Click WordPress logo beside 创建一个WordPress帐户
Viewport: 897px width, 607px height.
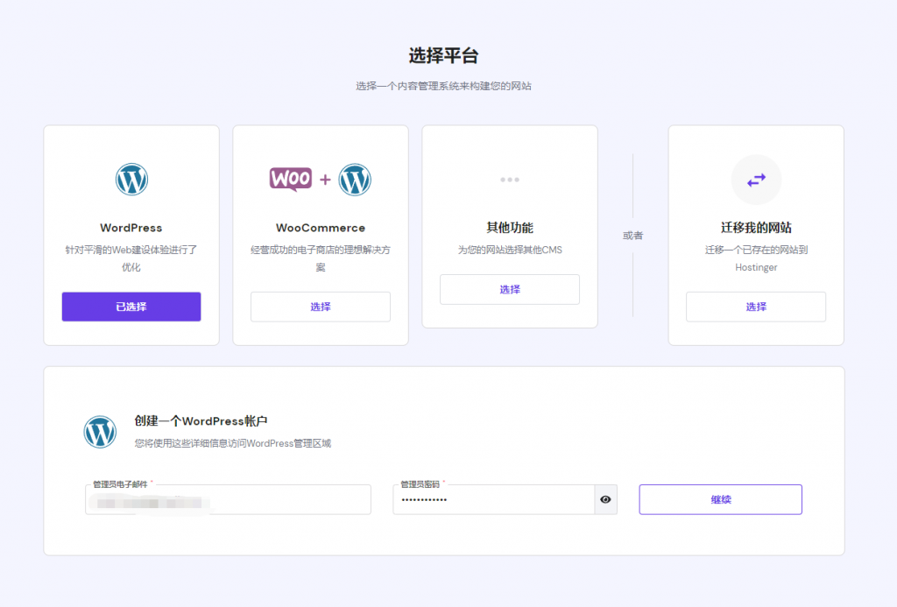click(x=100, y=432)
